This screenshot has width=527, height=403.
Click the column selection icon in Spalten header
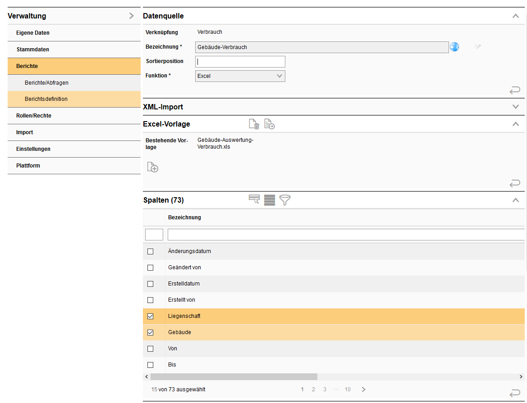tap(254, 200)
